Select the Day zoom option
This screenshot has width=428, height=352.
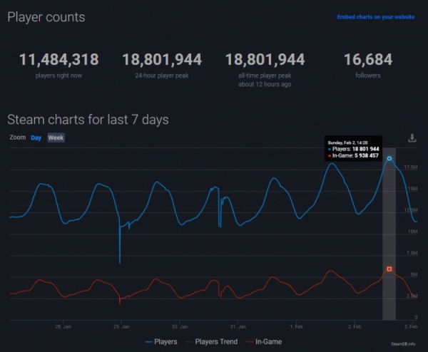(36, 138)
